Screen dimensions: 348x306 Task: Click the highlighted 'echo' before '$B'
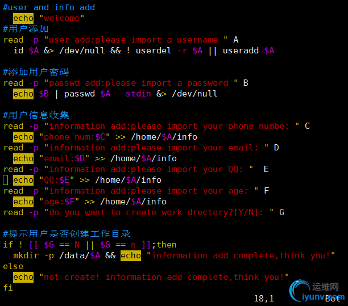coord(23,94)
